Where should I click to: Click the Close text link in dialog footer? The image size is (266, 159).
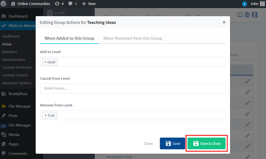(148, 143)
